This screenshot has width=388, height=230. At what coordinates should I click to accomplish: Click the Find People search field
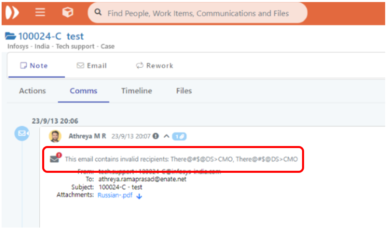pos(198,13)
